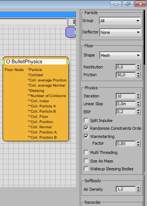Click the Restitution value field
This screenshot has width=147, height=206.
pyautogui.click(x=125, y=67)
